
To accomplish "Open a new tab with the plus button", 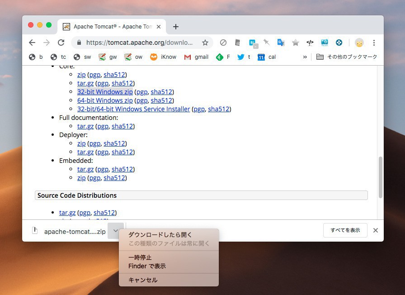I will click(176, 27).
